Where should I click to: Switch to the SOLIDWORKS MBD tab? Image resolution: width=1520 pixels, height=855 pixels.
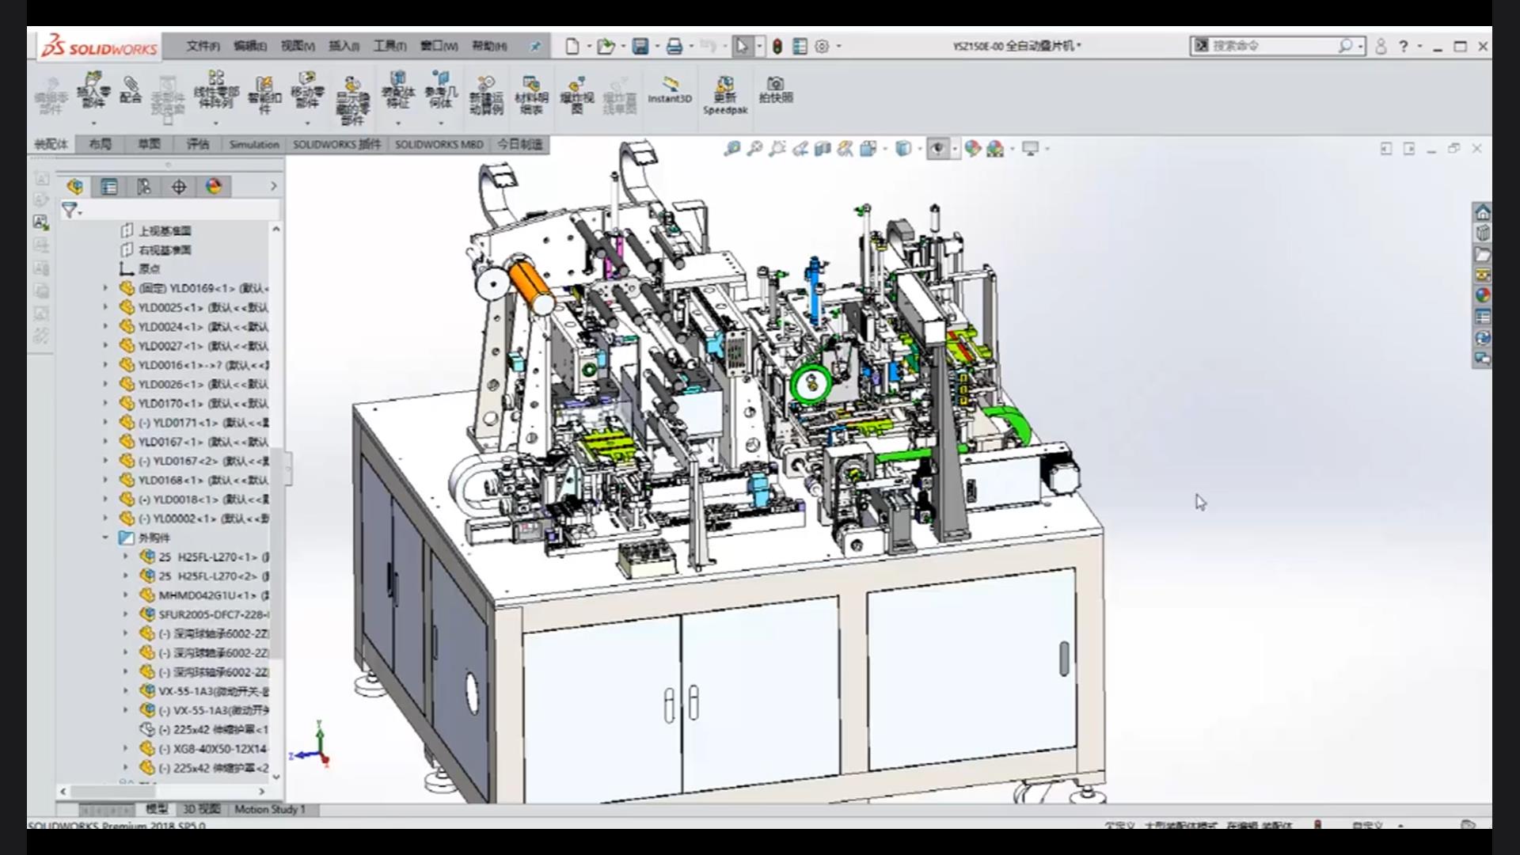[x=439, y=144]
